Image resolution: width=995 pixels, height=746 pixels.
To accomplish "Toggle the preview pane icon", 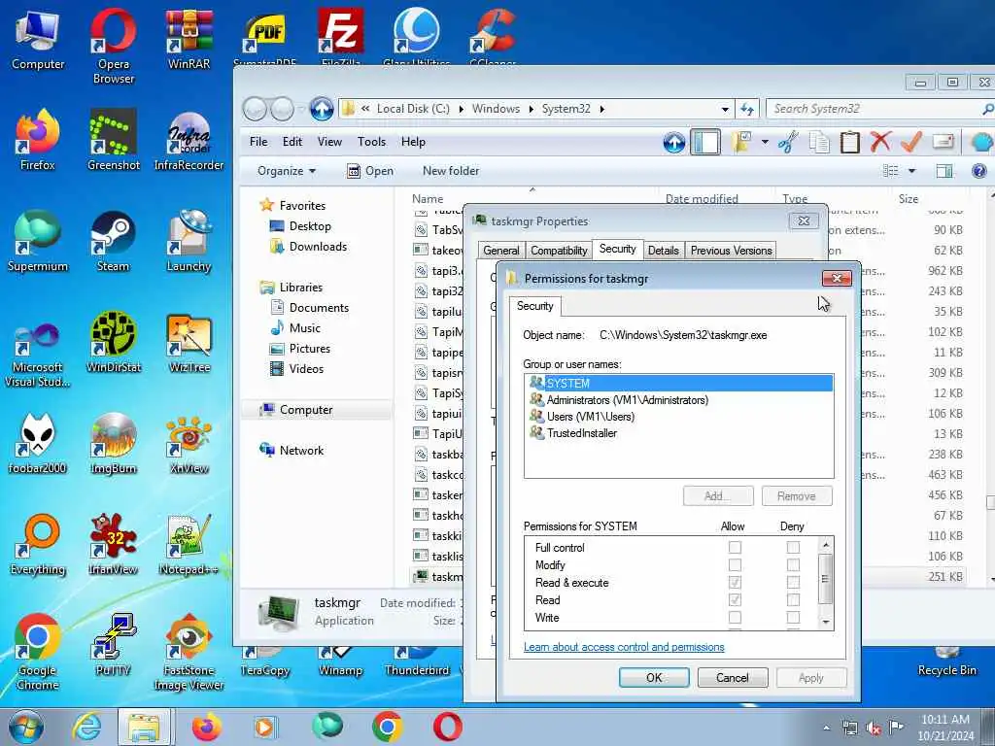I will tap(944, 171).
